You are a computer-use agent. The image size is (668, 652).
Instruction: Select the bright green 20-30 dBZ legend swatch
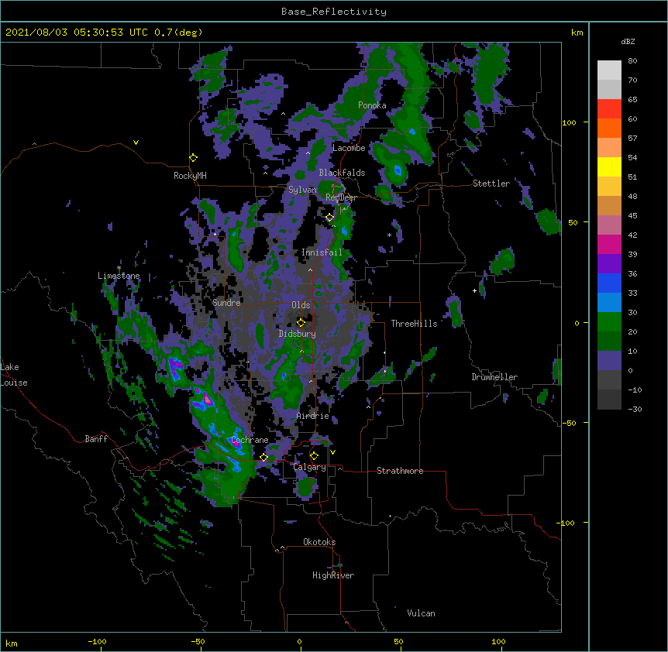609,322
